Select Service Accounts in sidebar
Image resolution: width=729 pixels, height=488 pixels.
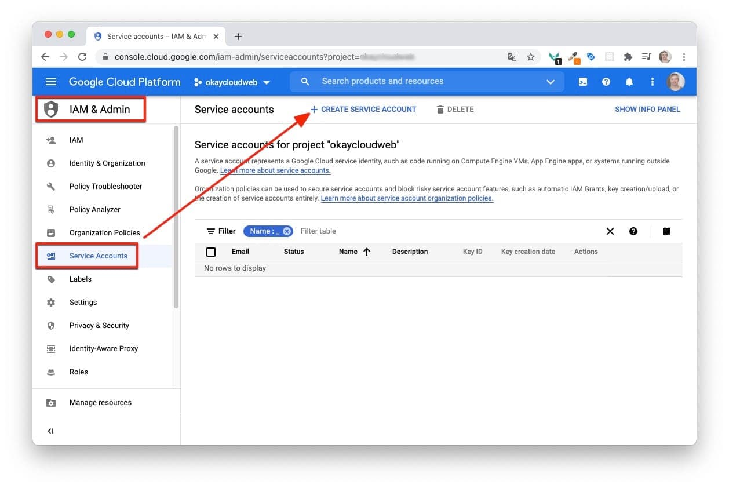coord(103,256)
